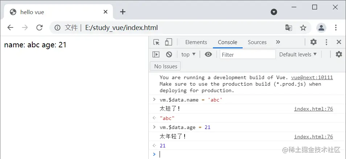The width and height of the screenshot is (346, 159).
Task: Minimize the Chrome window
Action: (294, 7)
